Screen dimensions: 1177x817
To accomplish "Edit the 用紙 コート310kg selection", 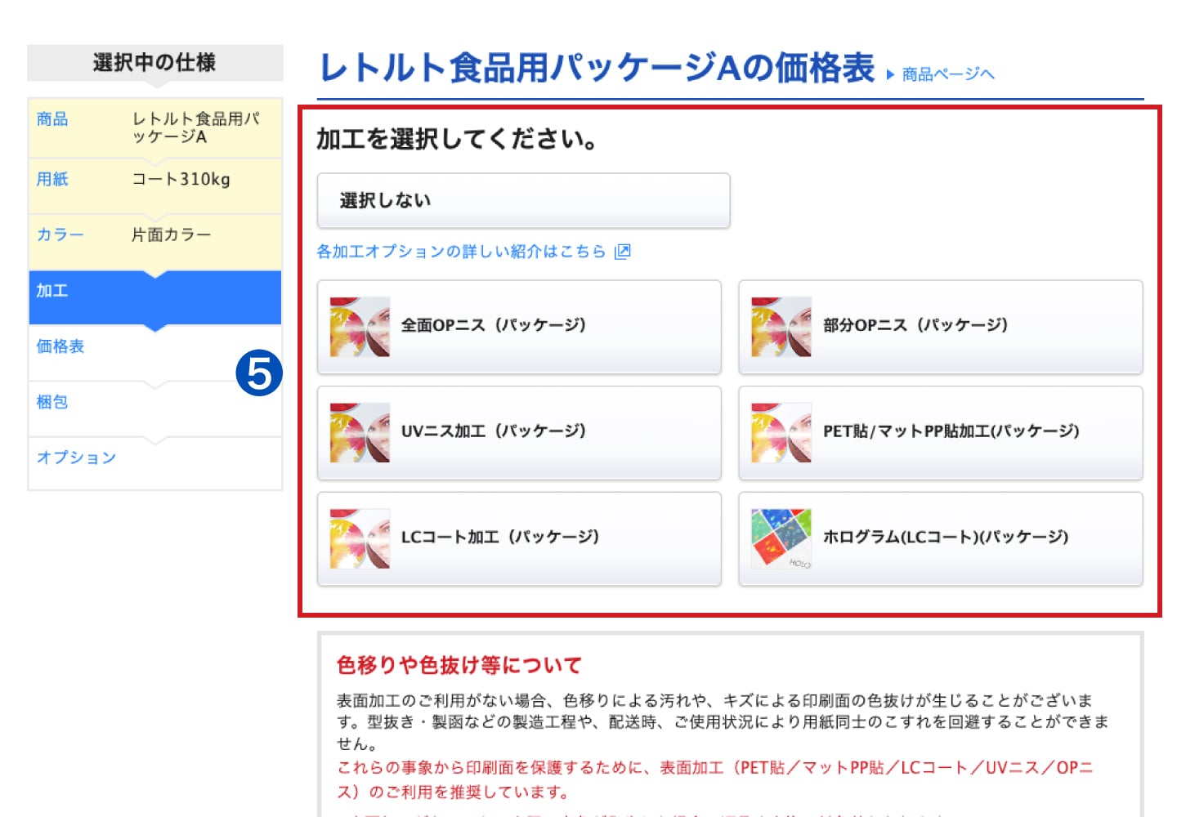I will click(x=154, y=180).
